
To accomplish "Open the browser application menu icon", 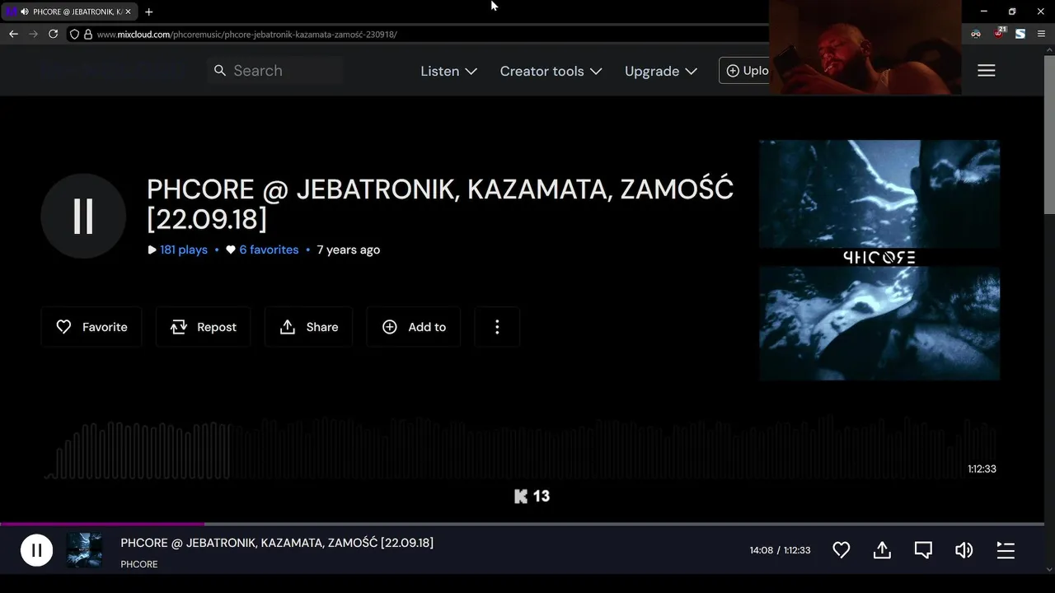I will coord(1041,34).
